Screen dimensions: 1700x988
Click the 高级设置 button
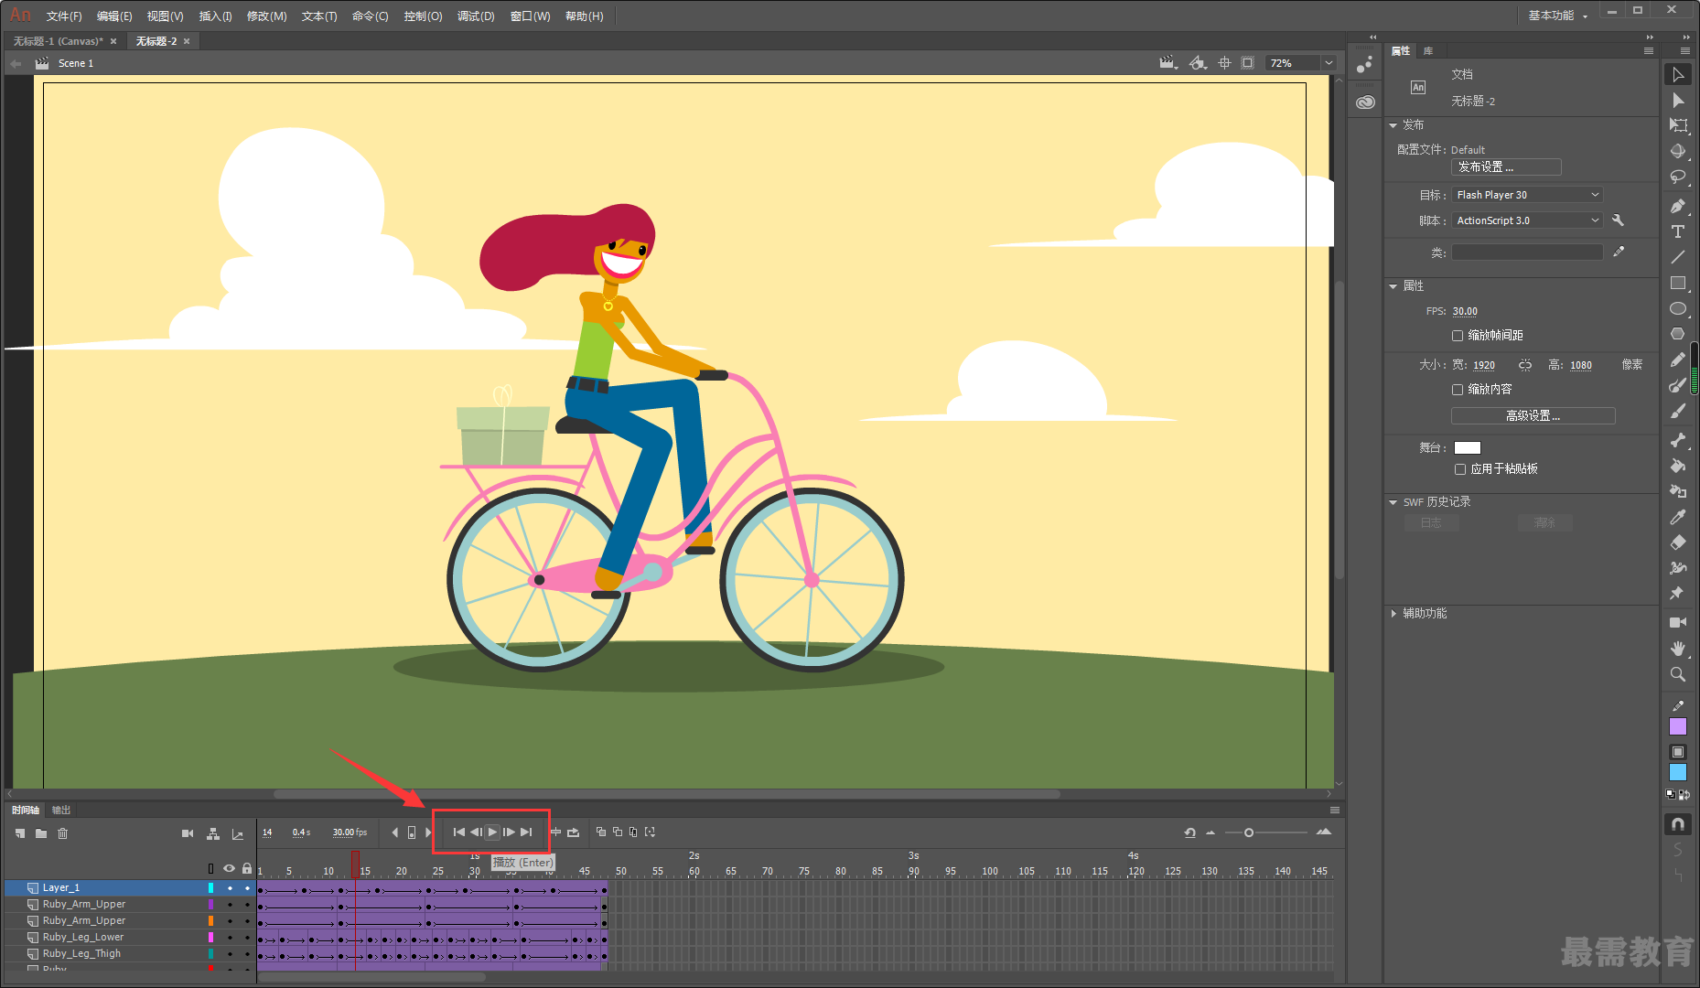pyautogui.click(x=1533, y=416)
